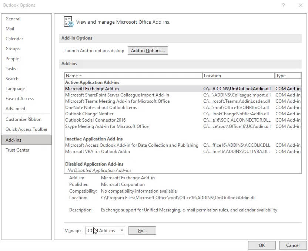This screenshot has width=308, height=251.
Task: Sort by the Name column header
Action: pyautogui.click(x=133, y=76)
